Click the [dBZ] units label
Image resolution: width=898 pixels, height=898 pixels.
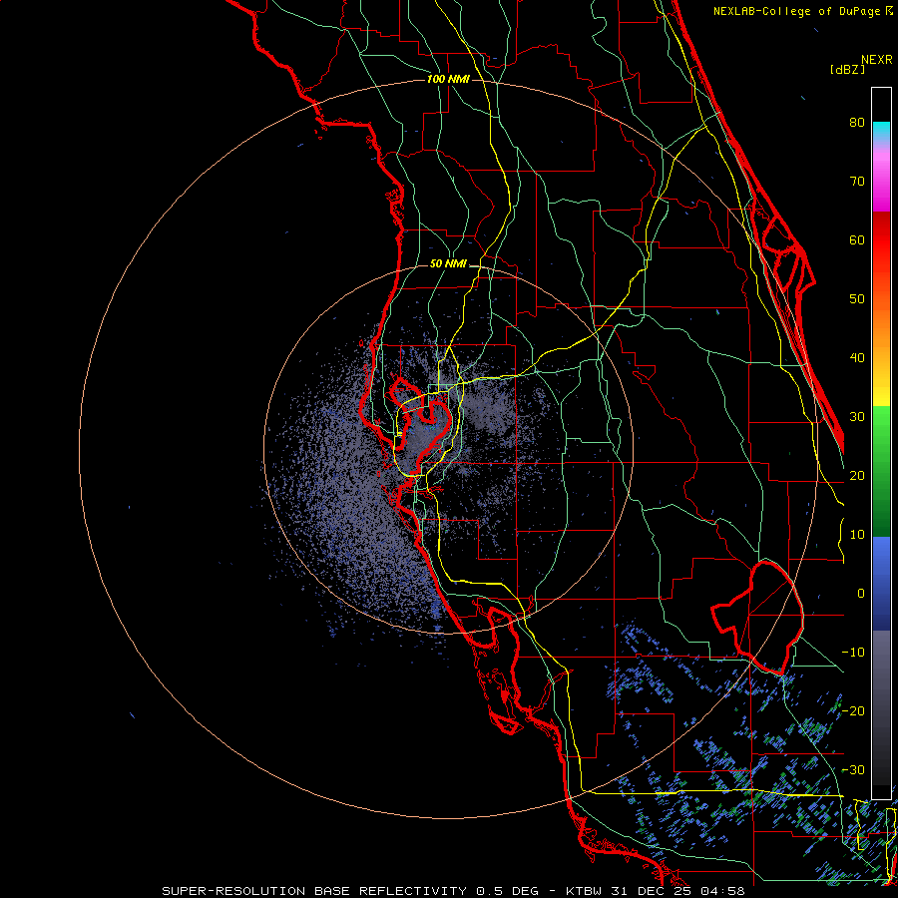pyautogui.click(x=847, y=70)
